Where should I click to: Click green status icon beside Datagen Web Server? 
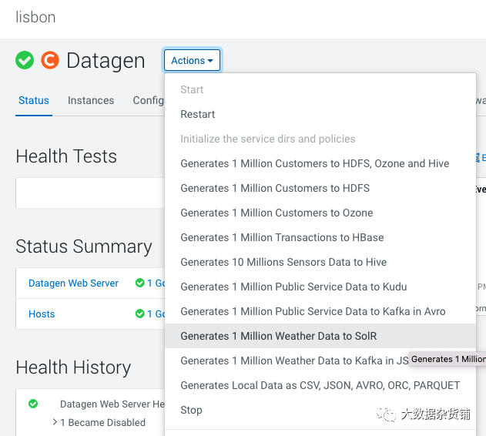[x=140, y=283]
